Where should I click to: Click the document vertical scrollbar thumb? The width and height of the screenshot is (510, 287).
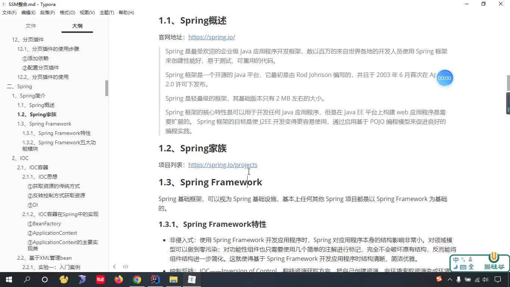(x=508, y=83)
